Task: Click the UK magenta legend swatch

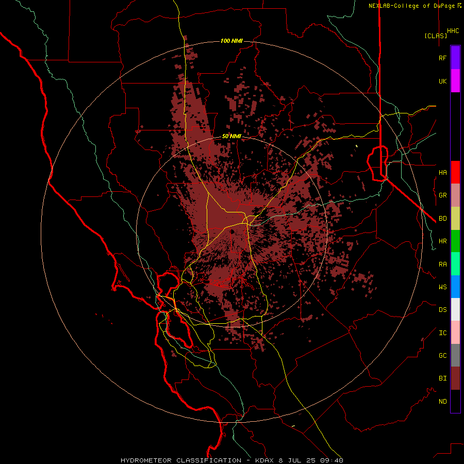Action: point(455,81)
